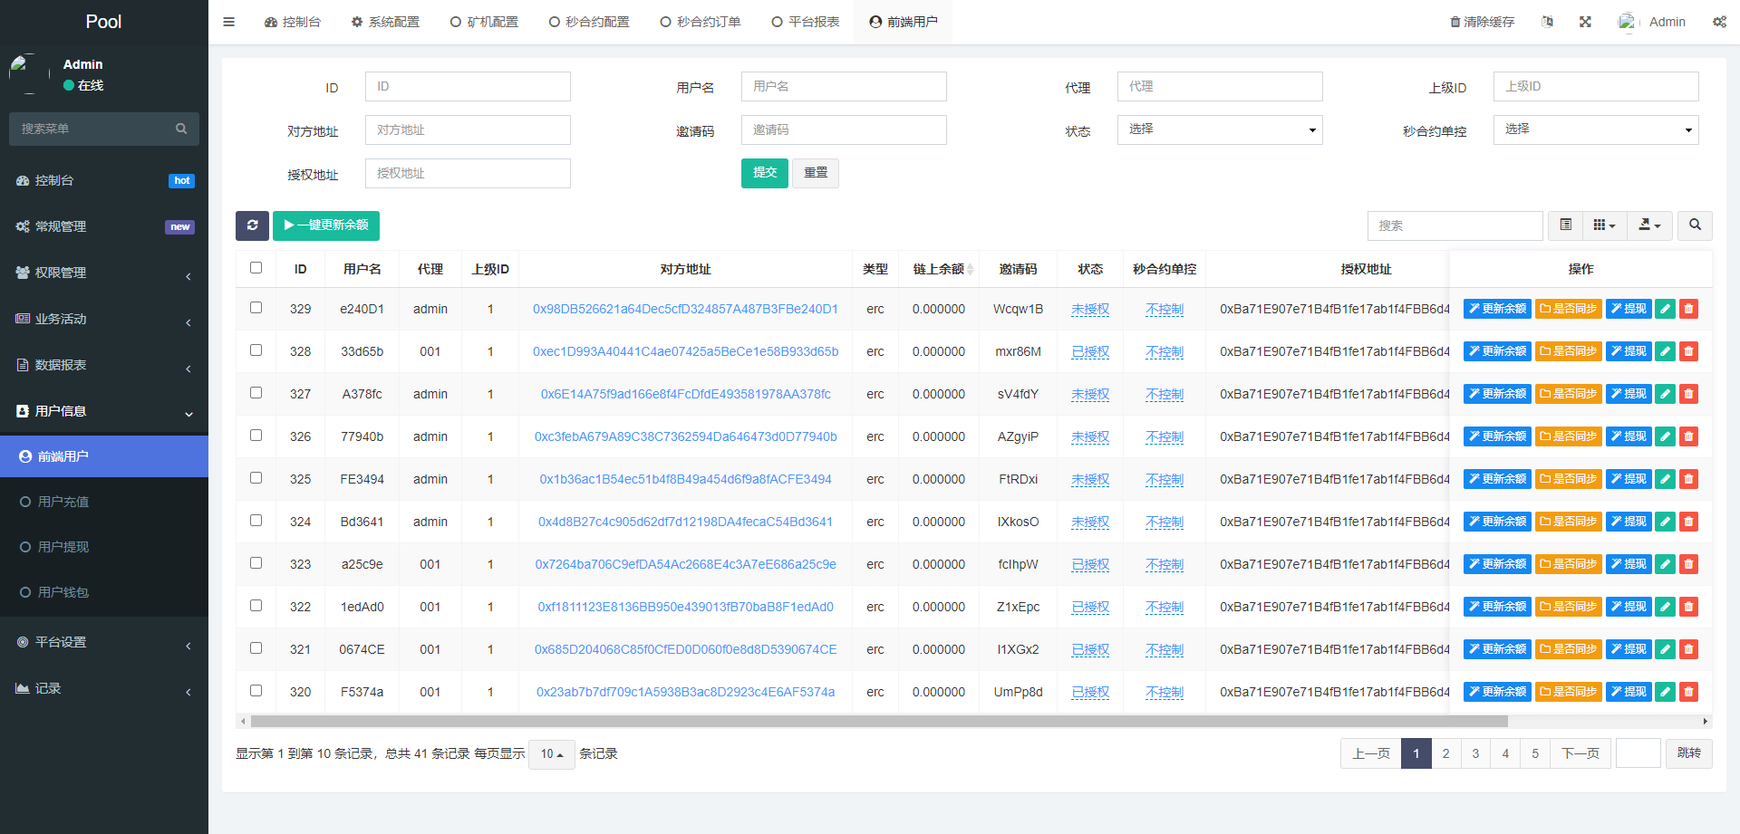Open the language switch icon in top bar
1740x834 pixels.
point(1548,21)
